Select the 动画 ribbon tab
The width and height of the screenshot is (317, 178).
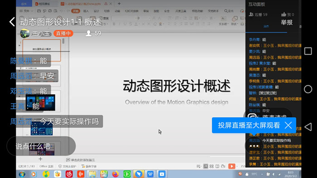pos(117,11)
